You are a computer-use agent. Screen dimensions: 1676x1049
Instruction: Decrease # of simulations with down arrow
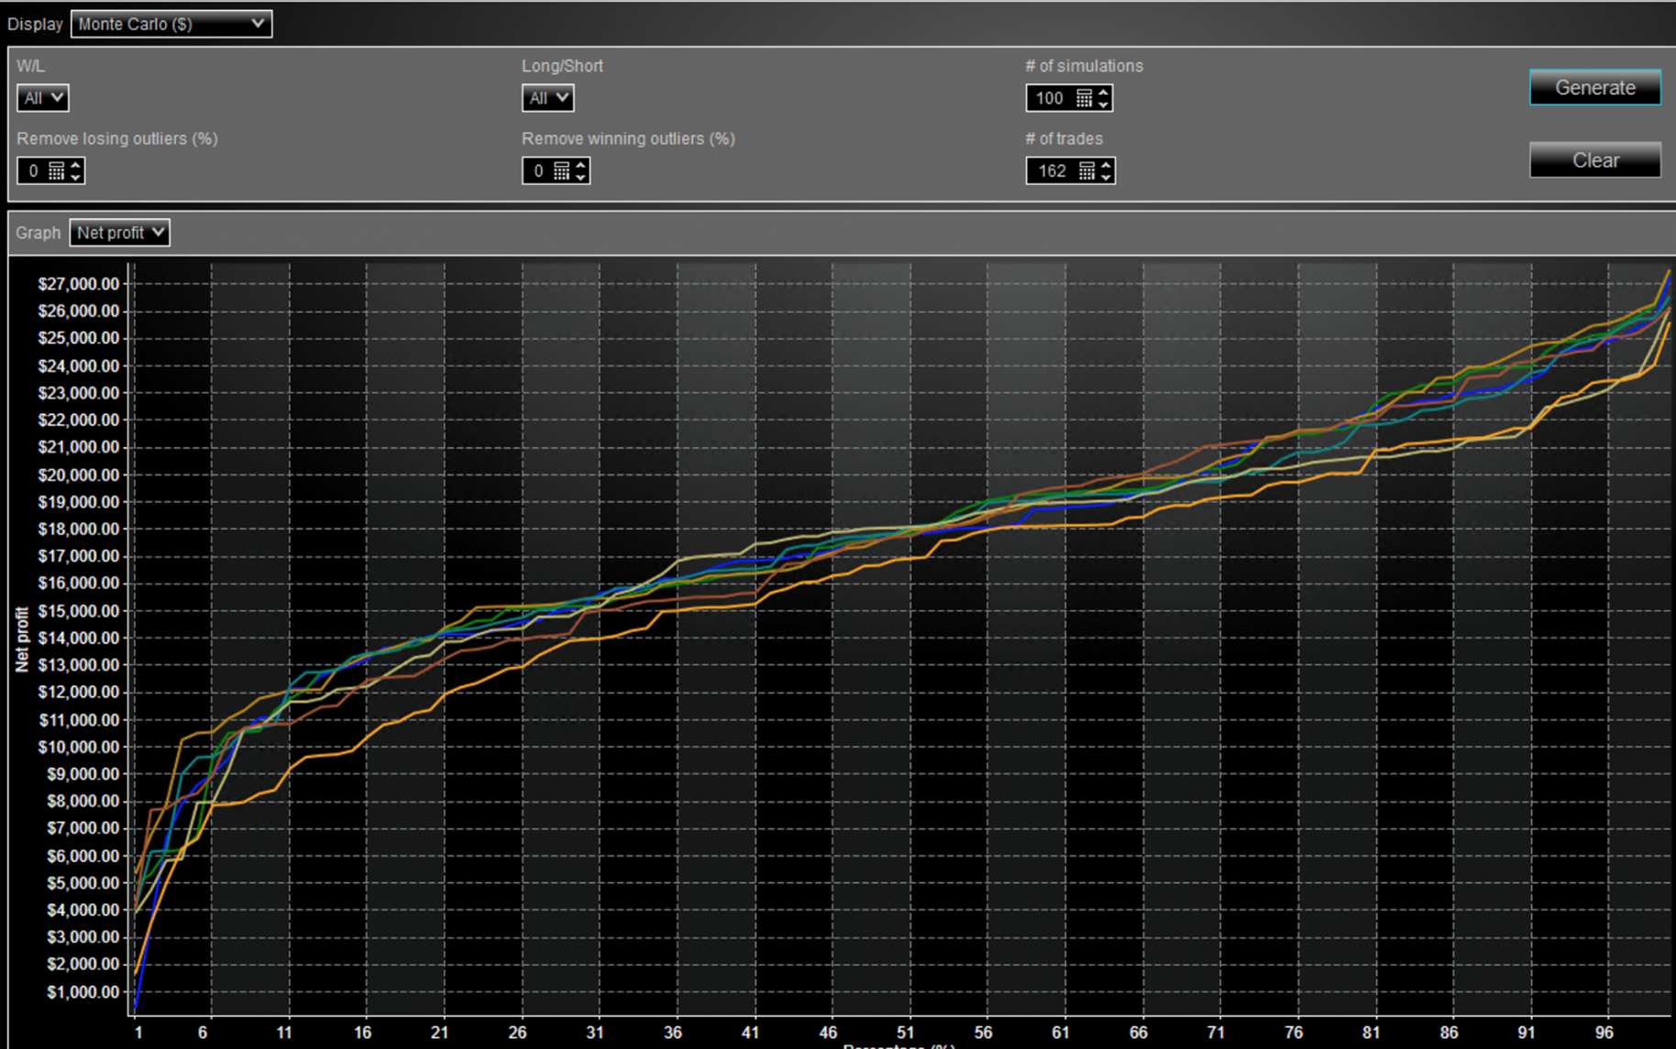(x=1104, y=104)
